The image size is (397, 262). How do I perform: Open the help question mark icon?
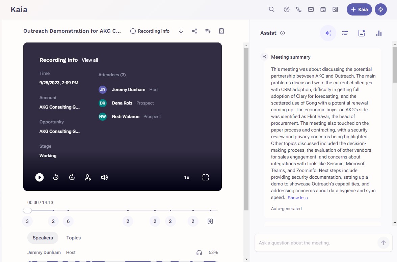point(286,9)
